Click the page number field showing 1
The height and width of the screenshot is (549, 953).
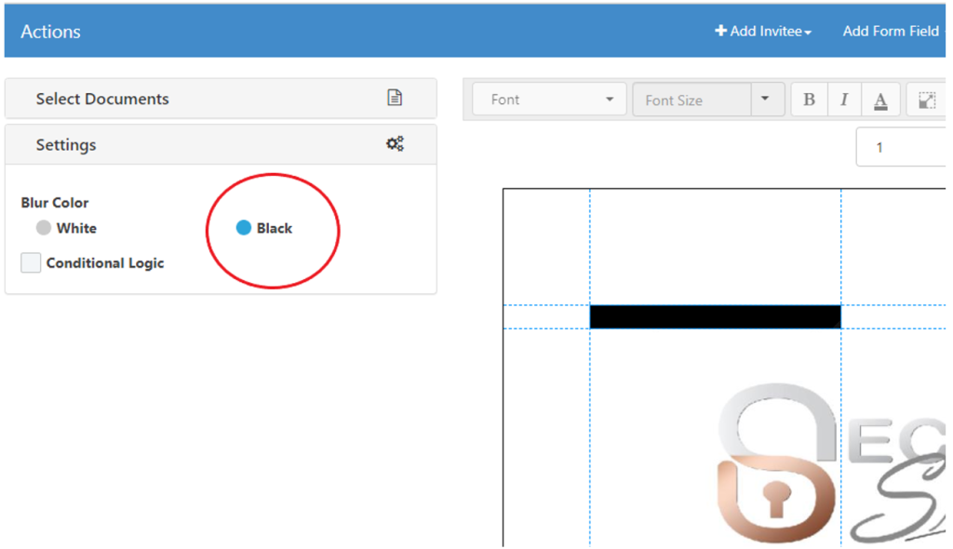(901, 147)
